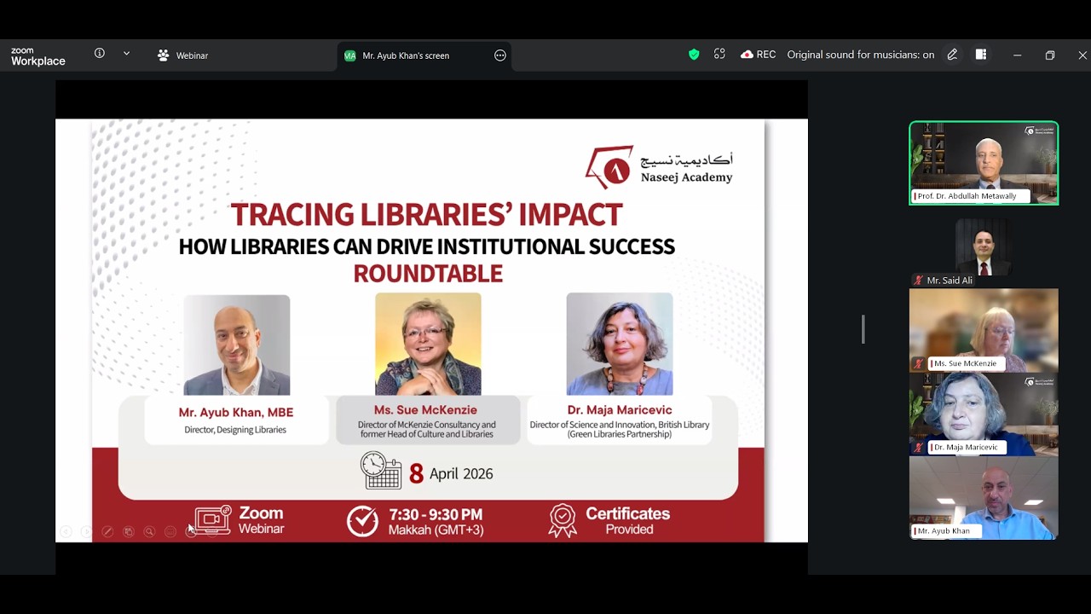The image size is (1091, 614).
Task: Click the slideshow previous slide arrow
Action: (66, 531)
